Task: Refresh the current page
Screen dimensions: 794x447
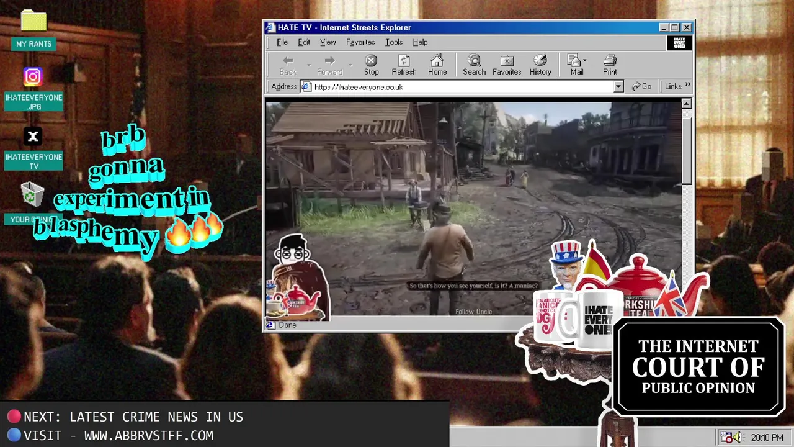Action: 404,65
